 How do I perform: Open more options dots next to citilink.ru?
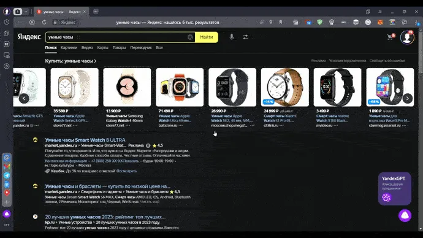coord(281,125)
